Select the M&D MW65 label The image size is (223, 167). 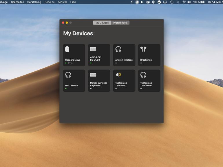(x=72, y=86)
